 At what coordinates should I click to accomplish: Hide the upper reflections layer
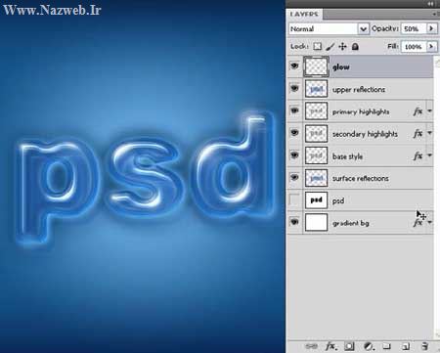click(294, 88)
